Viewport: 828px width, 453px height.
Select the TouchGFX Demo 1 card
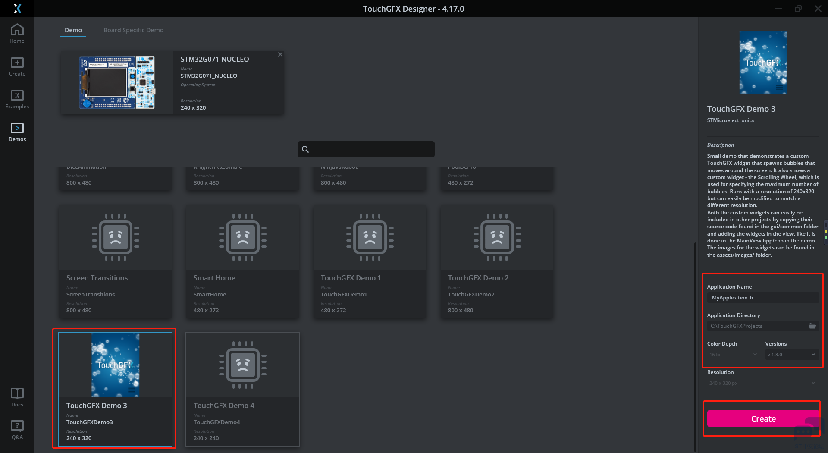(370, 262)
